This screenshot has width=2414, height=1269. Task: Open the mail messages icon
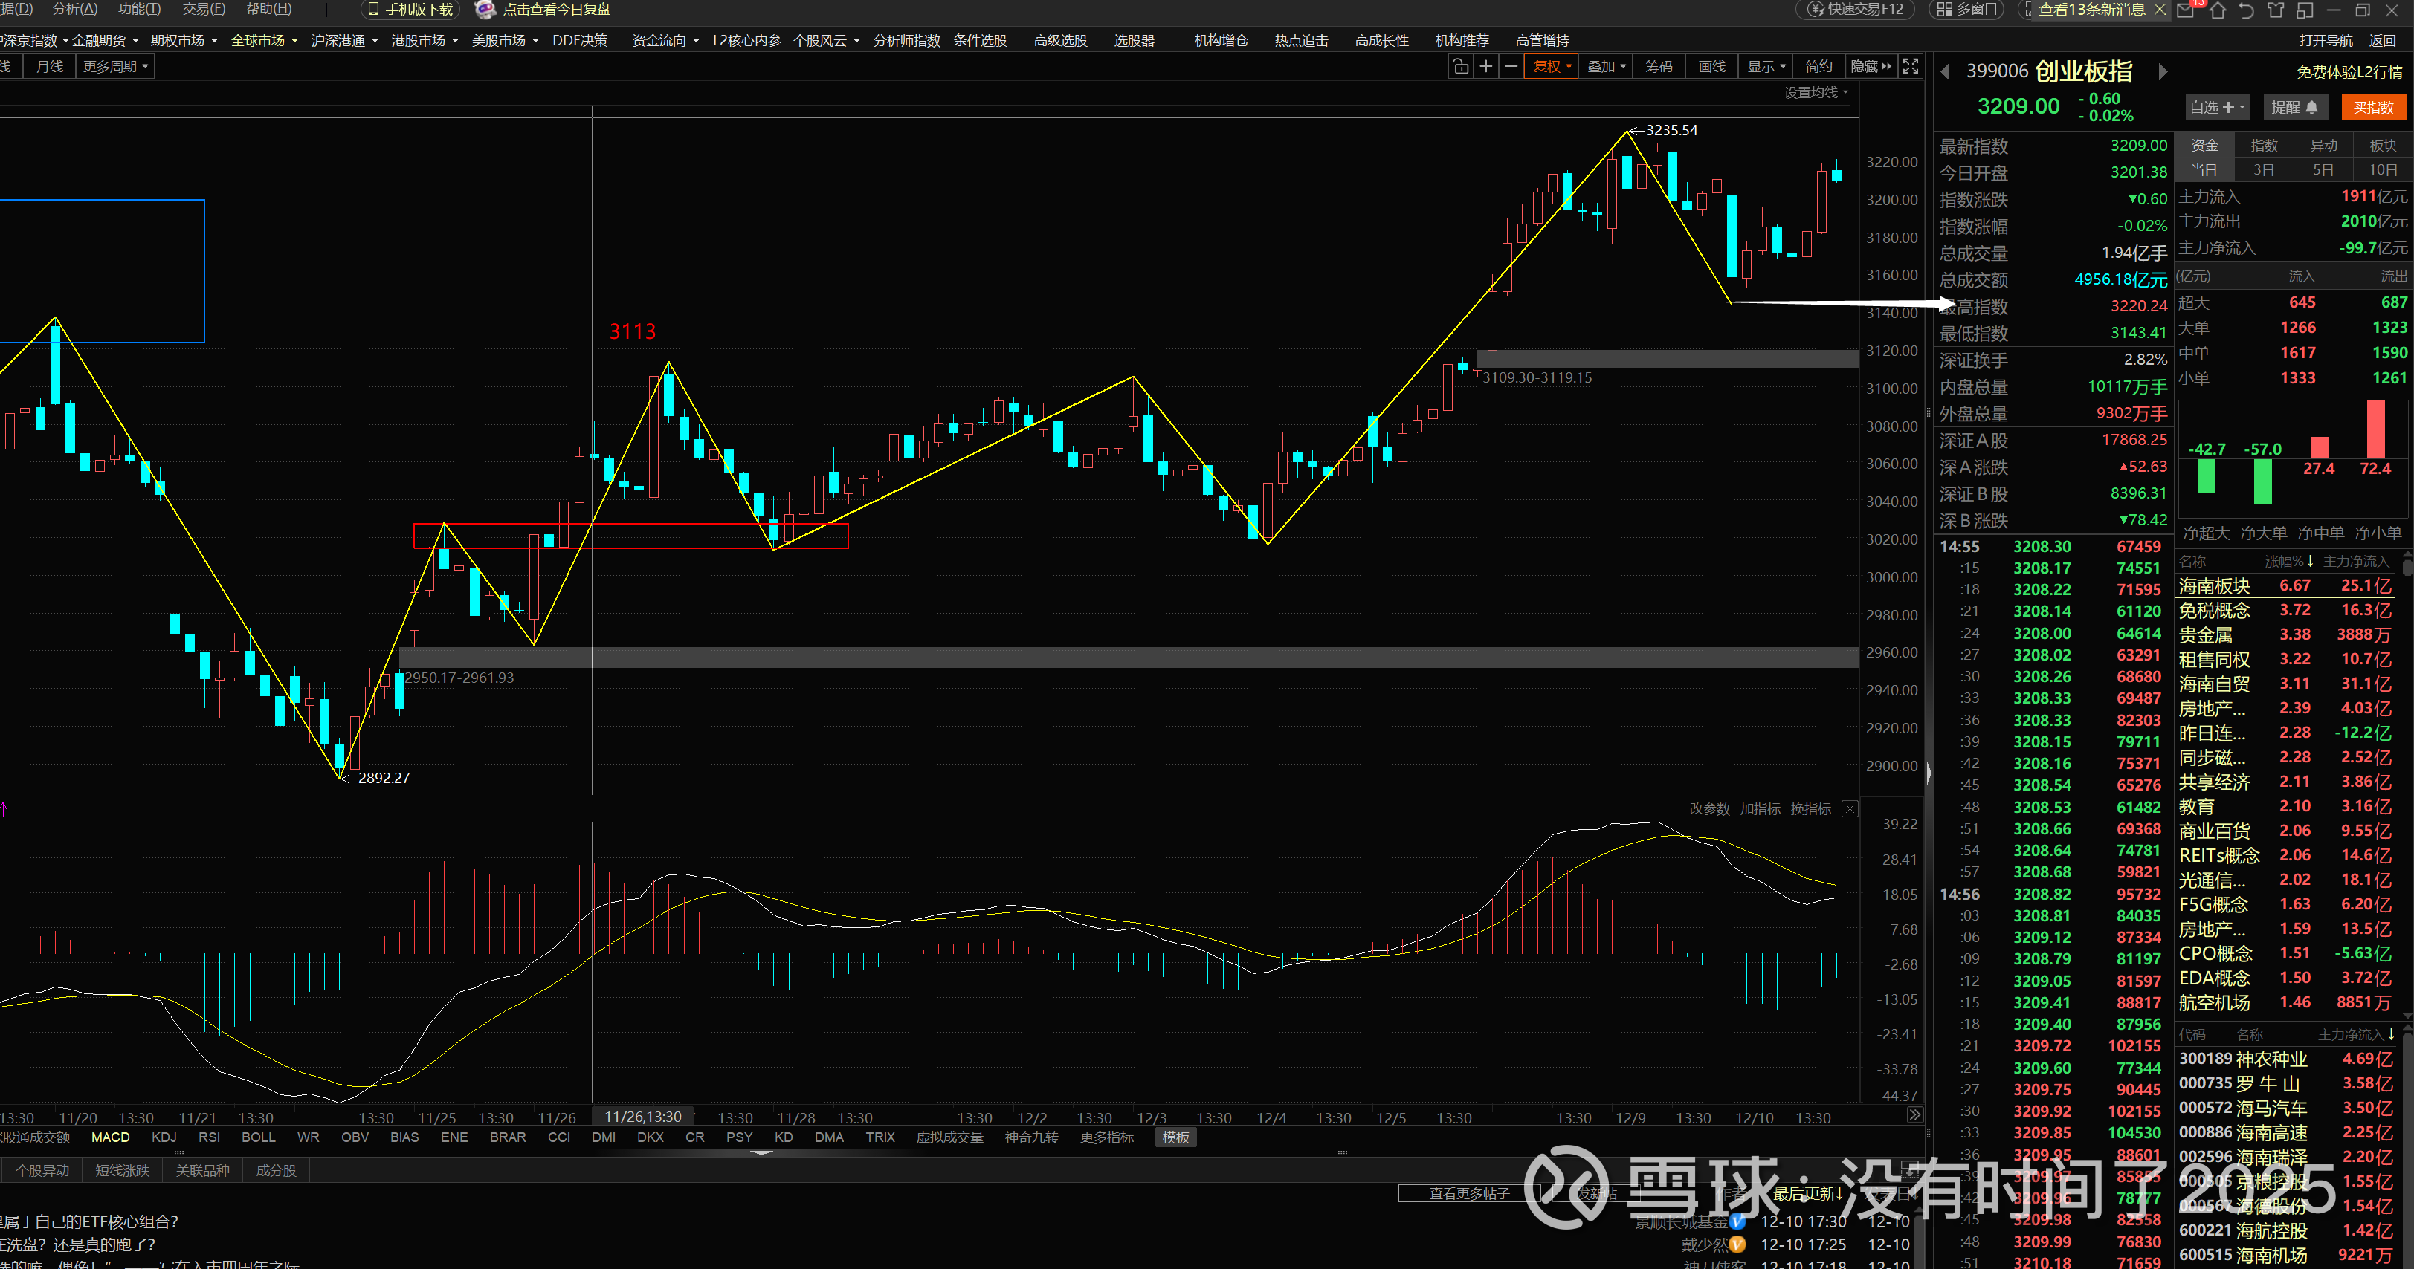point(2184,10)
